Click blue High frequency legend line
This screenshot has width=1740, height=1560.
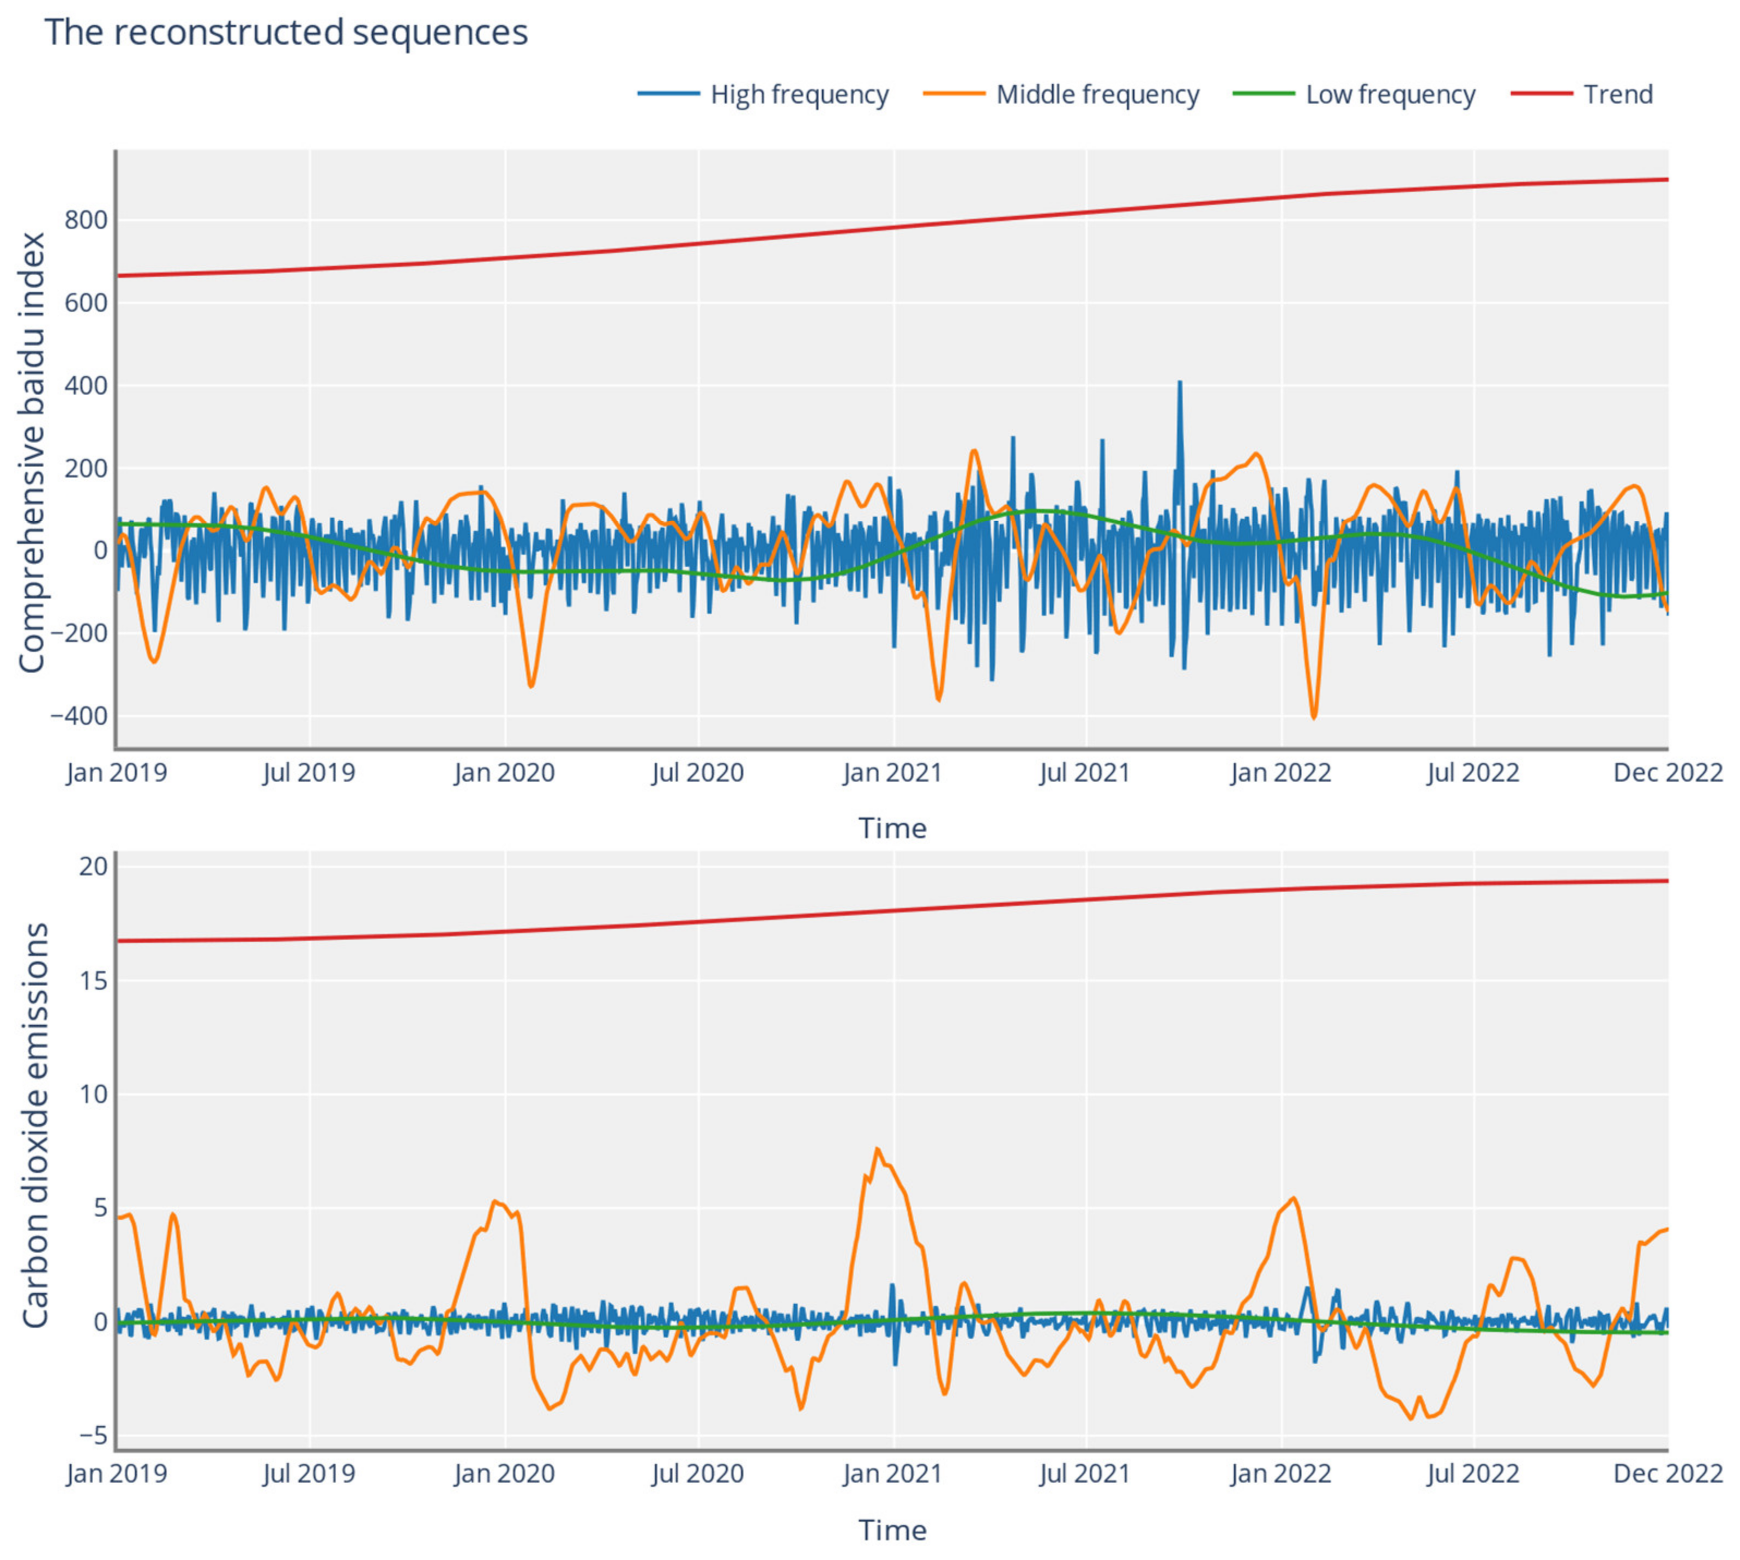pos(668,93)
